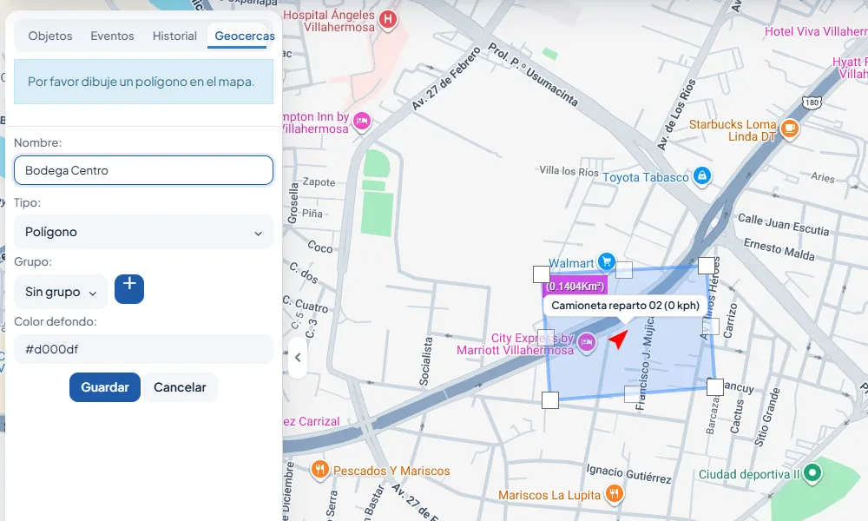Click the background color field #d000df
The image size is (868, 521).
click(143, 349)
